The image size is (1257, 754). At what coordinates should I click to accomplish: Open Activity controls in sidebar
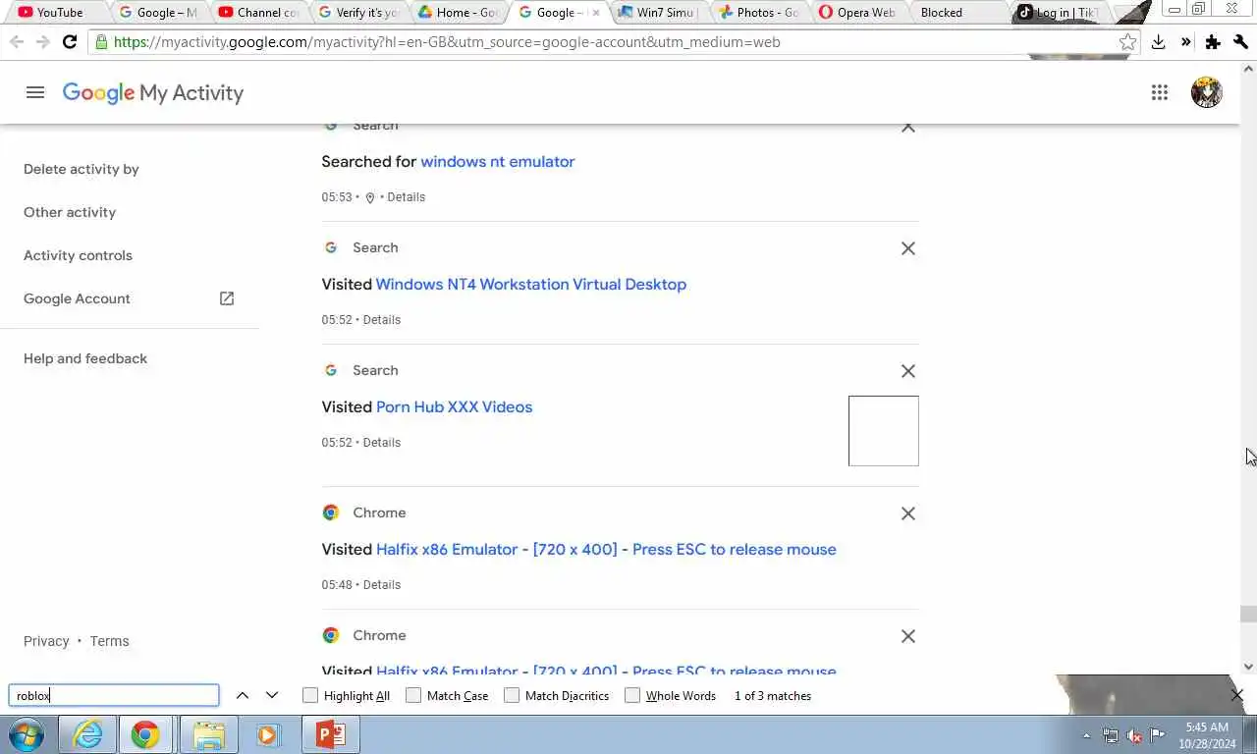(x=78, y=255)
